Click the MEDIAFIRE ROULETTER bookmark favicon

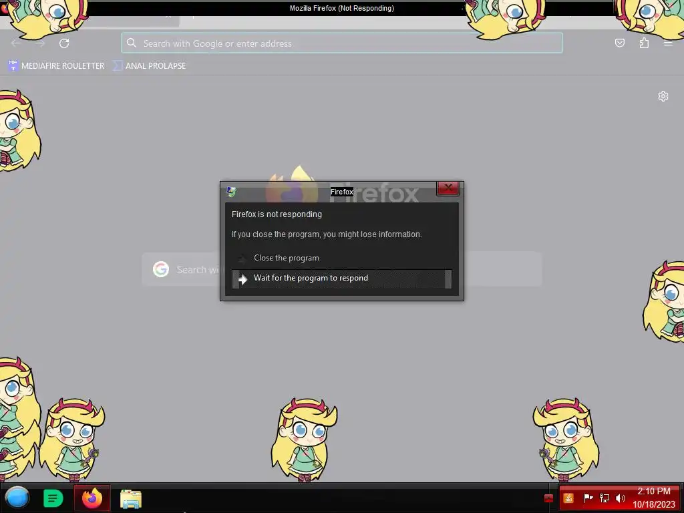[x=13, y=66]
